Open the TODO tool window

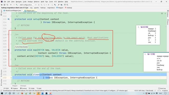tap(6, 88)
